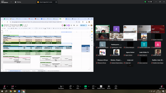Click the all-sheets list icon
This screenshot has height=93, width=166.
6,71
